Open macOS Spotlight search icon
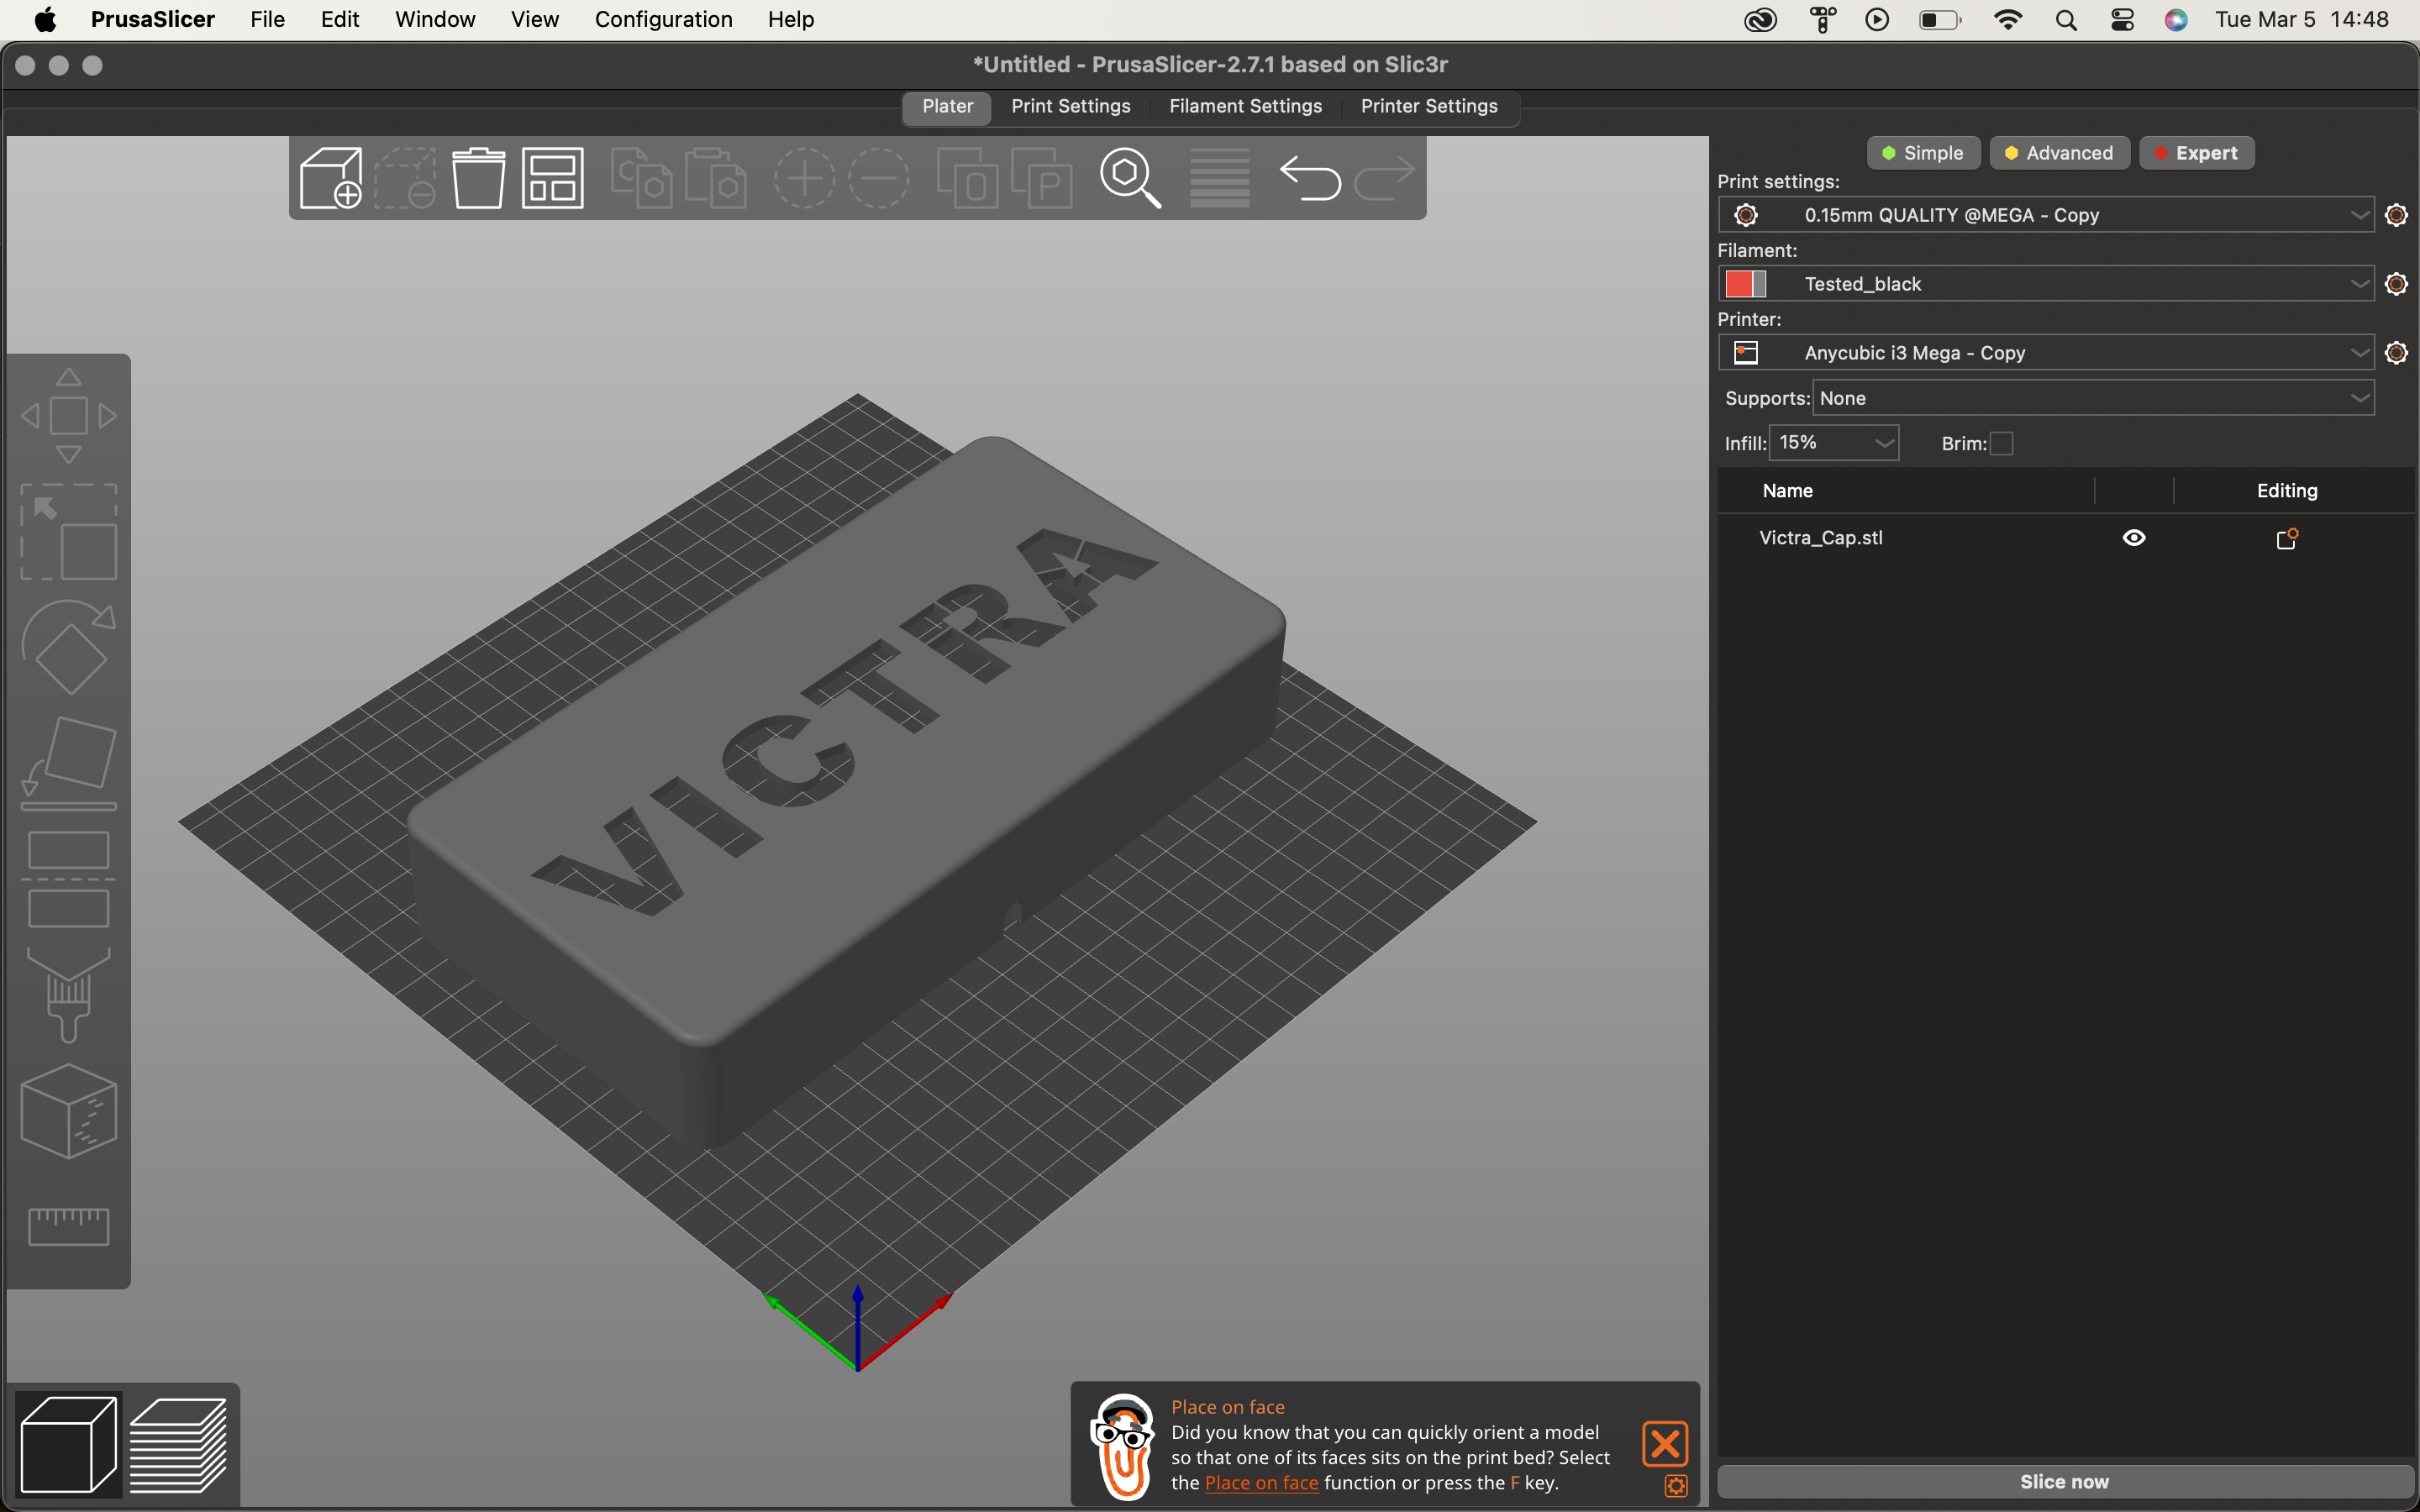2420x1512 pixels. [x=2066, y=20]
